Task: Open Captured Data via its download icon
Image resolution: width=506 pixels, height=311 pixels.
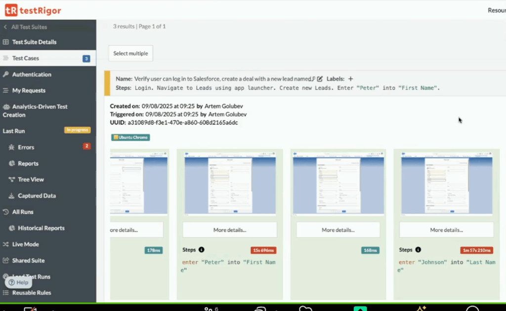Action: point(11,195)
